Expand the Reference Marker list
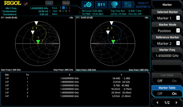This screenshot has height=107, width=183. coord(178,43)
